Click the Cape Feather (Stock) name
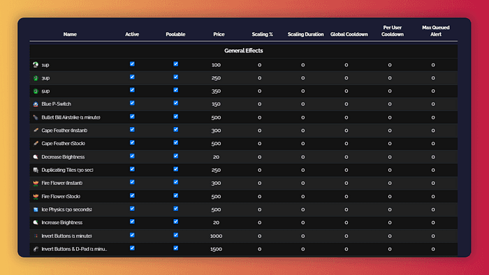This screenshot has width=489, height=275. tap(64, 144)
